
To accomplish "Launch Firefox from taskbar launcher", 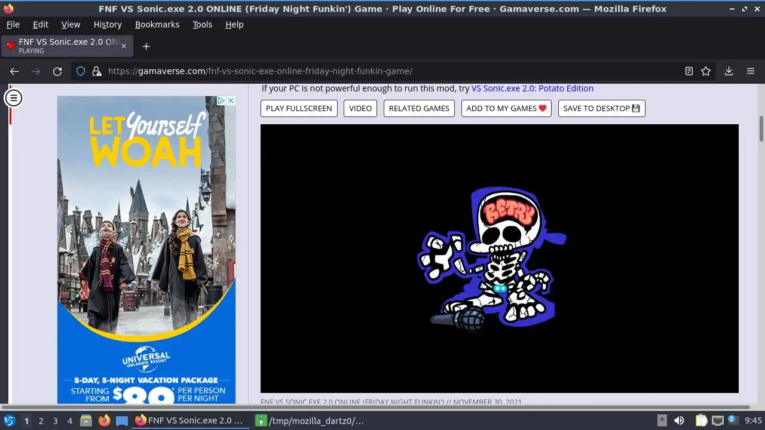I will pyautogui.click(x=105, y=421).
